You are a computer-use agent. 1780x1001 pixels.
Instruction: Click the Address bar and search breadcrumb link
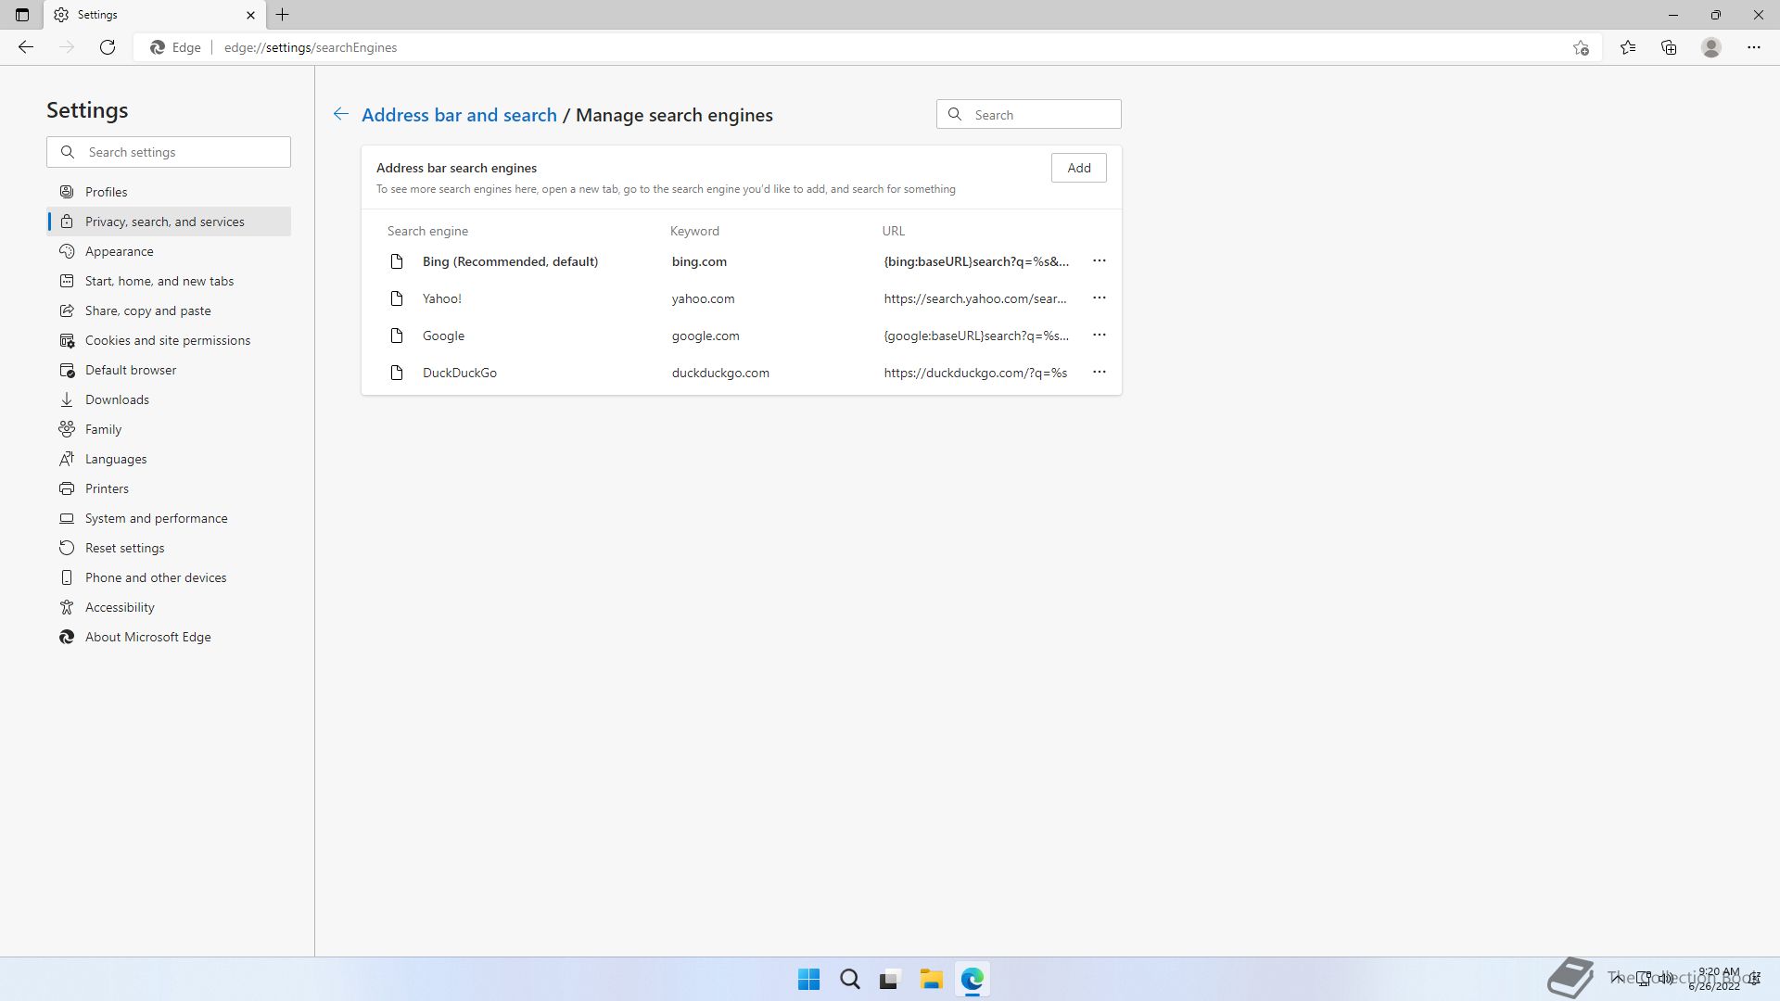click(x=459, y=115)
